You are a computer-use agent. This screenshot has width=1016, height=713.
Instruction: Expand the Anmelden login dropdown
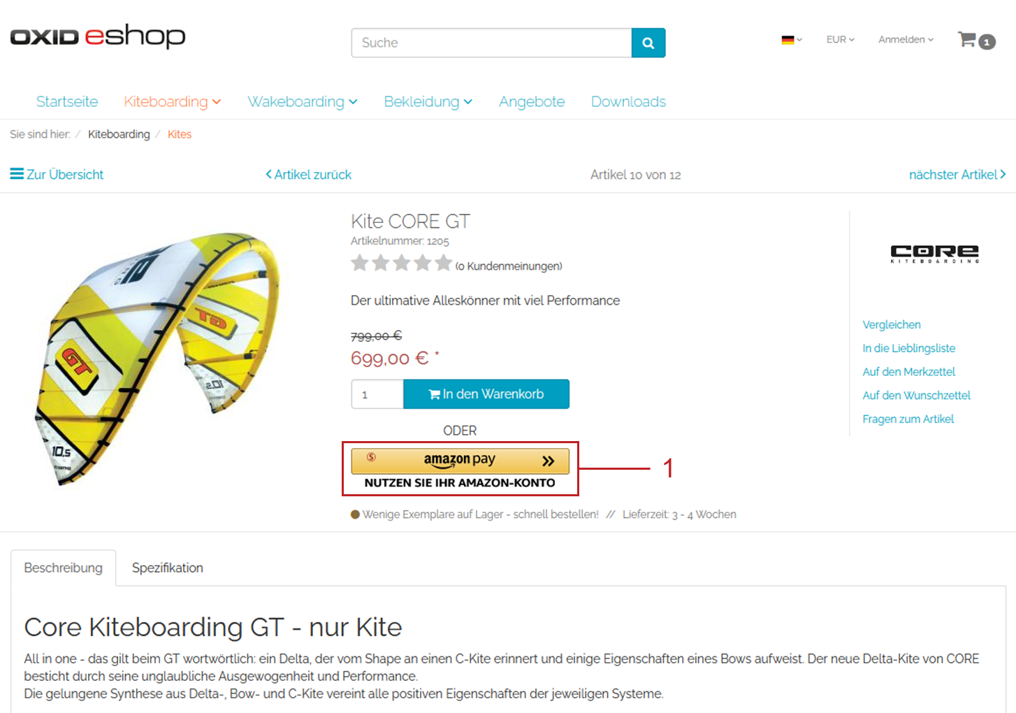click(x=906, y=40)
